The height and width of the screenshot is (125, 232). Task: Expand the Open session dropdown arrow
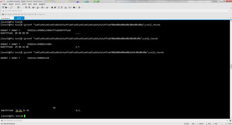point(8,7)
